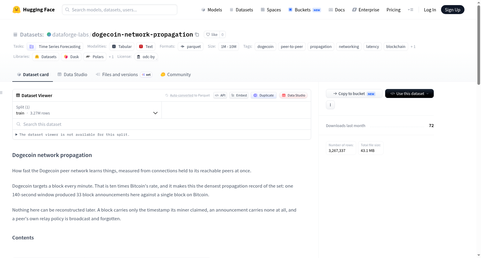
Task: Click the 3,267,337 number of rows value
Action: (x=337, y=151)
